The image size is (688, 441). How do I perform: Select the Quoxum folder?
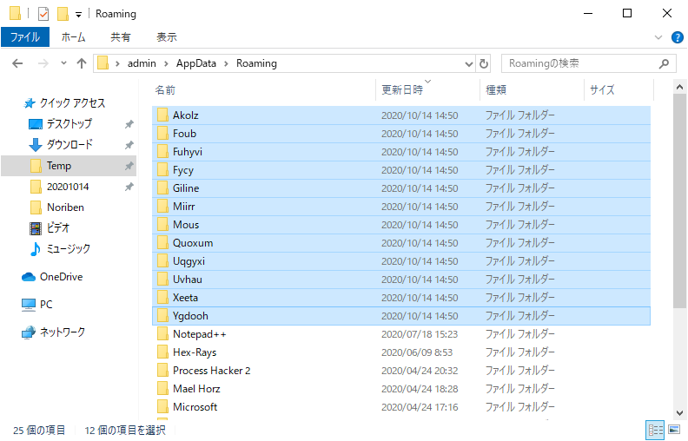401,243
